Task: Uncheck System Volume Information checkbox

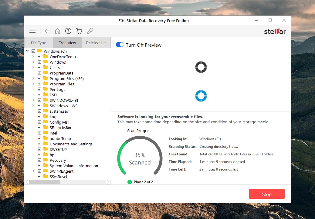Action: coord(39,166)
